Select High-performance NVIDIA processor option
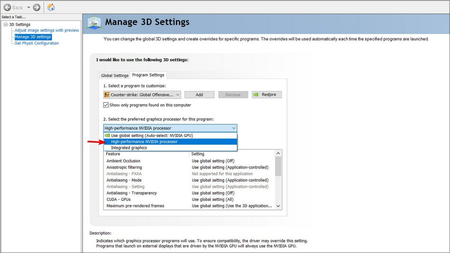Viewport: 450px width, 253px height. click(170, 142)
